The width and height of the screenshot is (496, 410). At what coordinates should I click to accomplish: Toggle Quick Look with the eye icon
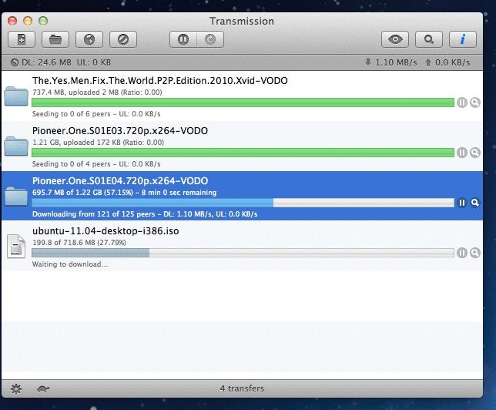coord(396,39)
